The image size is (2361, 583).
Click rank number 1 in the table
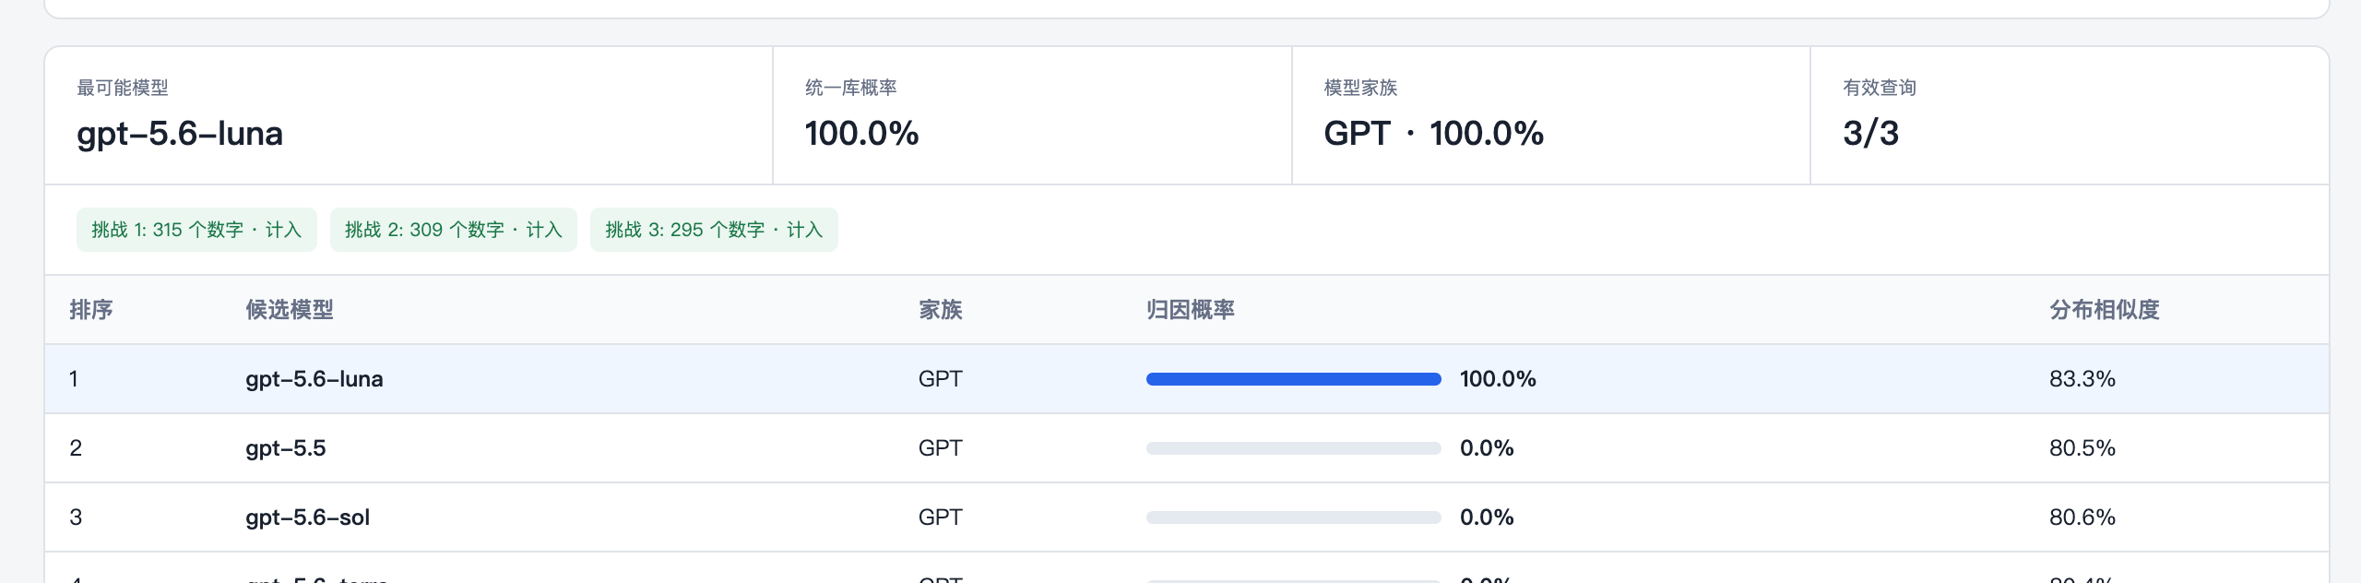(x=74, y=379)
